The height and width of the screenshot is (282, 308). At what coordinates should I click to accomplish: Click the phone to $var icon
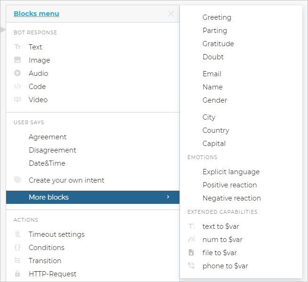click(x=191, y=266)
